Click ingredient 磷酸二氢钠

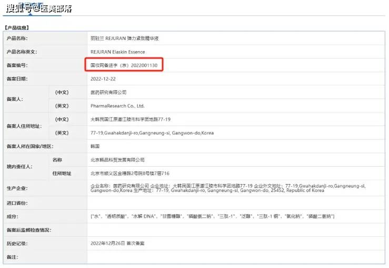click(x=320, y=216)
